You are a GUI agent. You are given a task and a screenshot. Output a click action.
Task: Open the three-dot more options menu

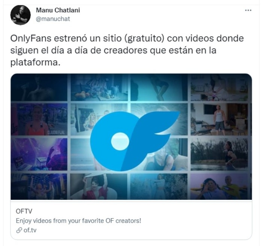[248, 10]
